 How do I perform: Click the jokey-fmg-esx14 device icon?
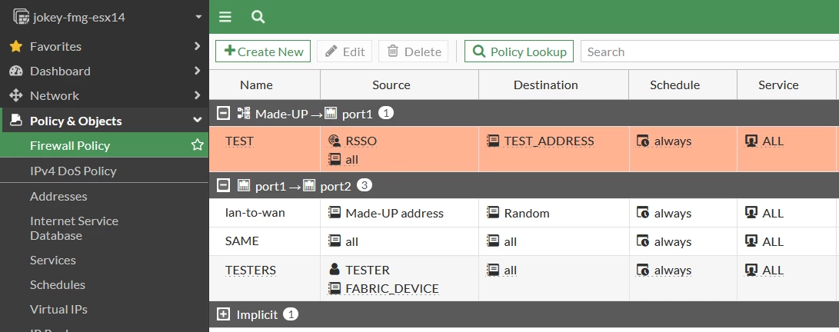click(x=21, y=17)
